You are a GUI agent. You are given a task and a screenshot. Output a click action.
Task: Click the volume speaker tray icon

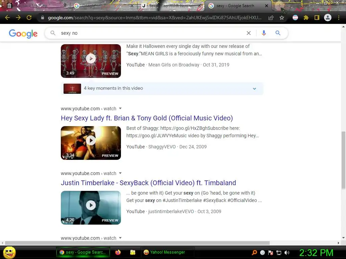tap(287, 253)
